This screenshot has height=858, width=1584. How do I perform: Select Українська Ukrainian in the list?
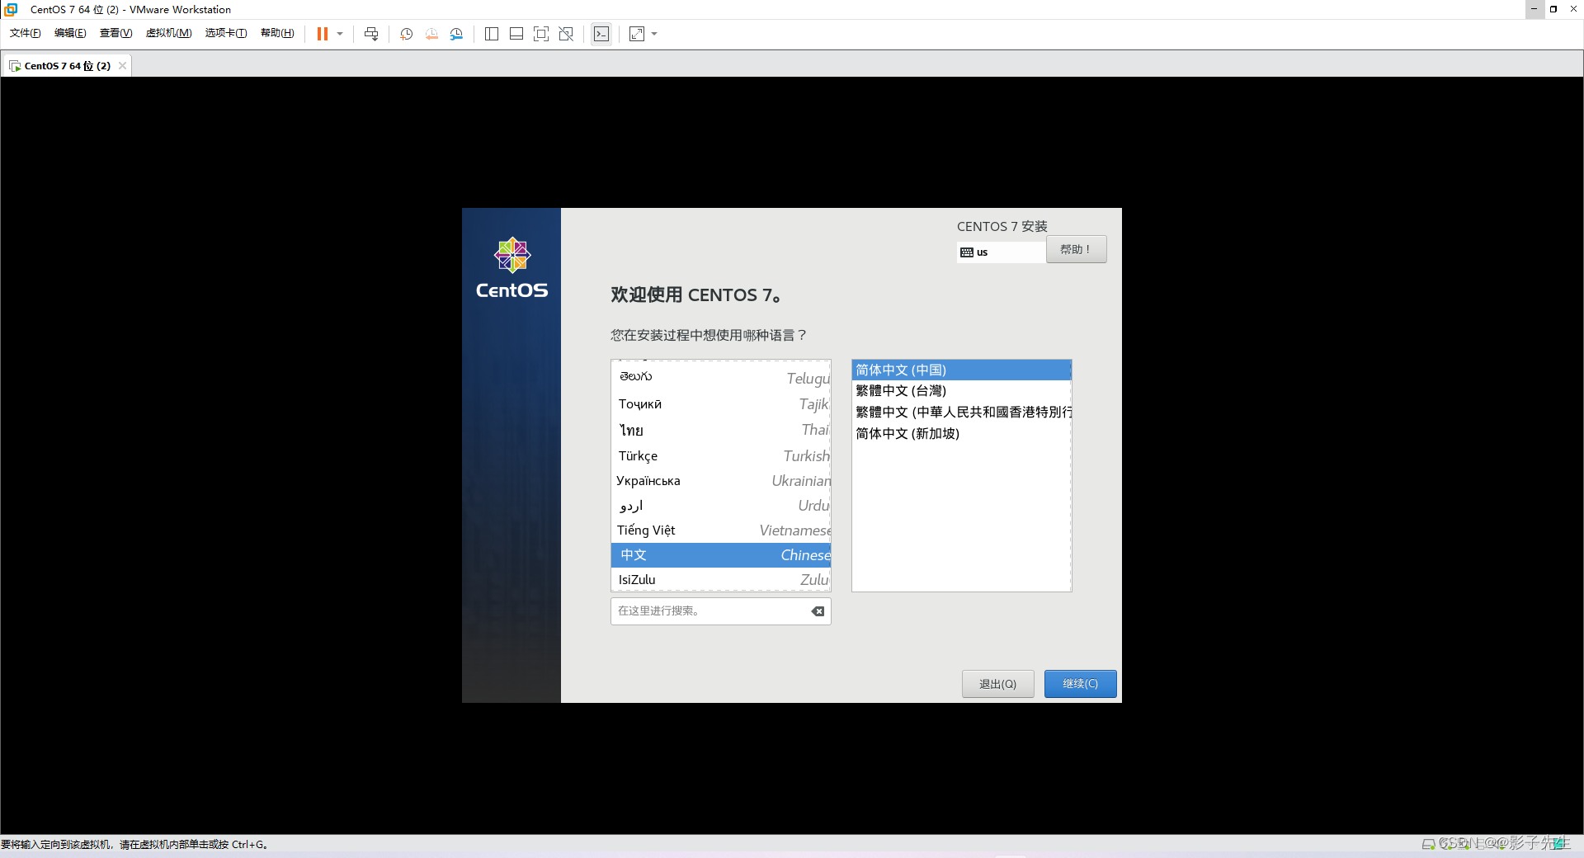720,480
